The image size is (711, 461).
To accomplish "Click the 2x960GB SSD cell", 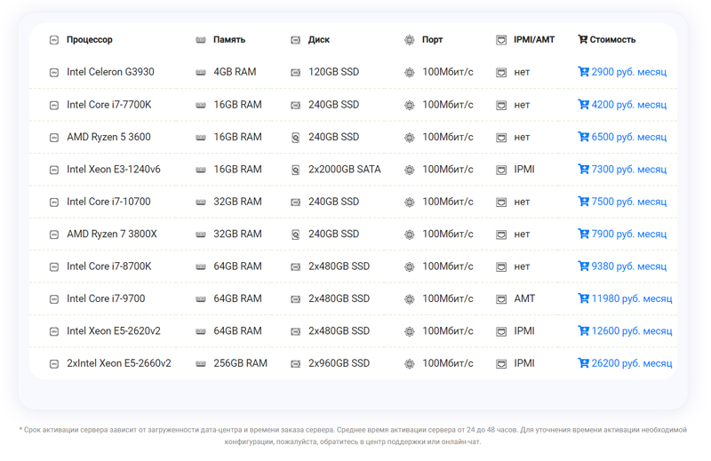I will click(340, 363).
